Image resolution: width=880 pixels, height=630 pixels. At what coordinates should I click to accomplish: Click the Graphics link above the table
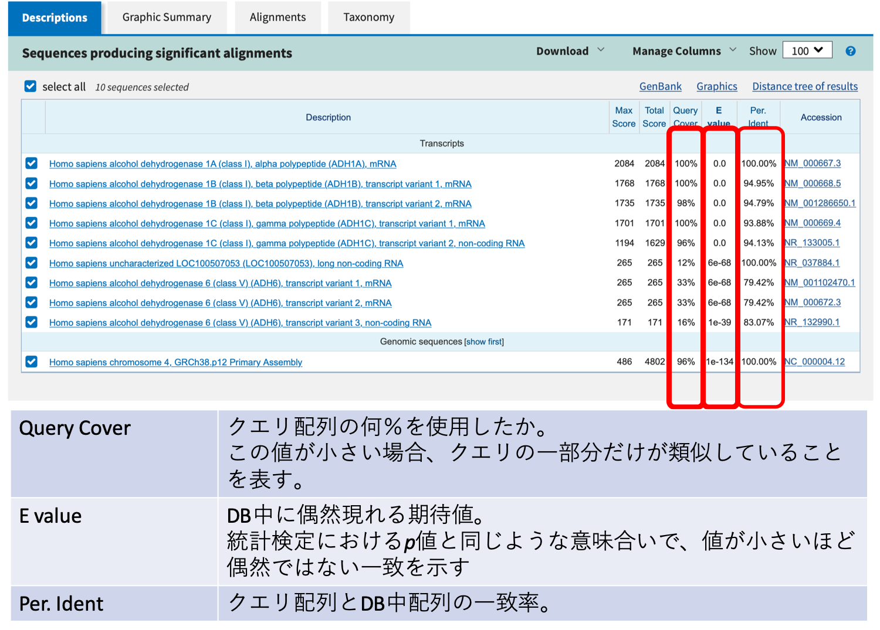click(716, 87)
